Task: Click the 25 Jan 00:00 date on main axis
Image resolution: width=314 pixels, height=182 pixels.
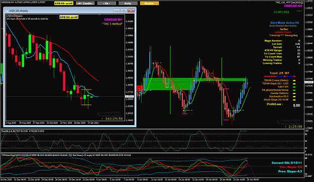Action: pyautogui.click(x=253, y=179)
